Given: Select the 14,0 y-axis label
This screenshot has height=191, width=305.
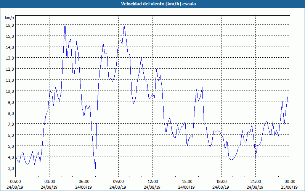Looking at the screenshot, I should pos(10,47).
